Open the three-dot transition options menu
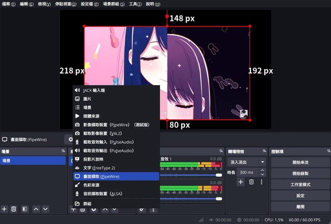The height and width of the screenshot is (224, 331). (x=262, y=182)
